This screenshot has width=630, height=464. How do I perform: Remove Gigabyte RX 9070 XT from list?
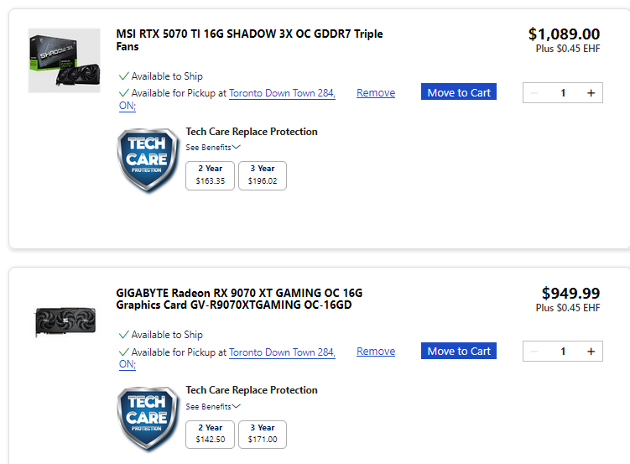tap(376, 352)
